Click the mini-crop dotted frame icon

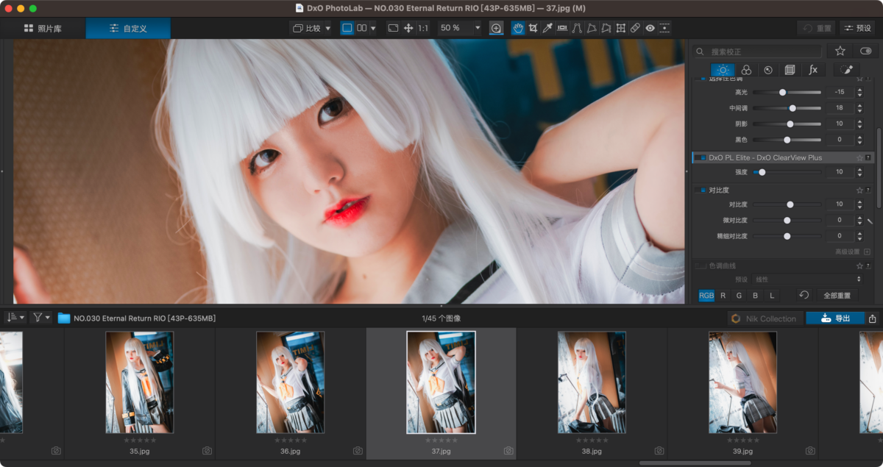[665, 28]
